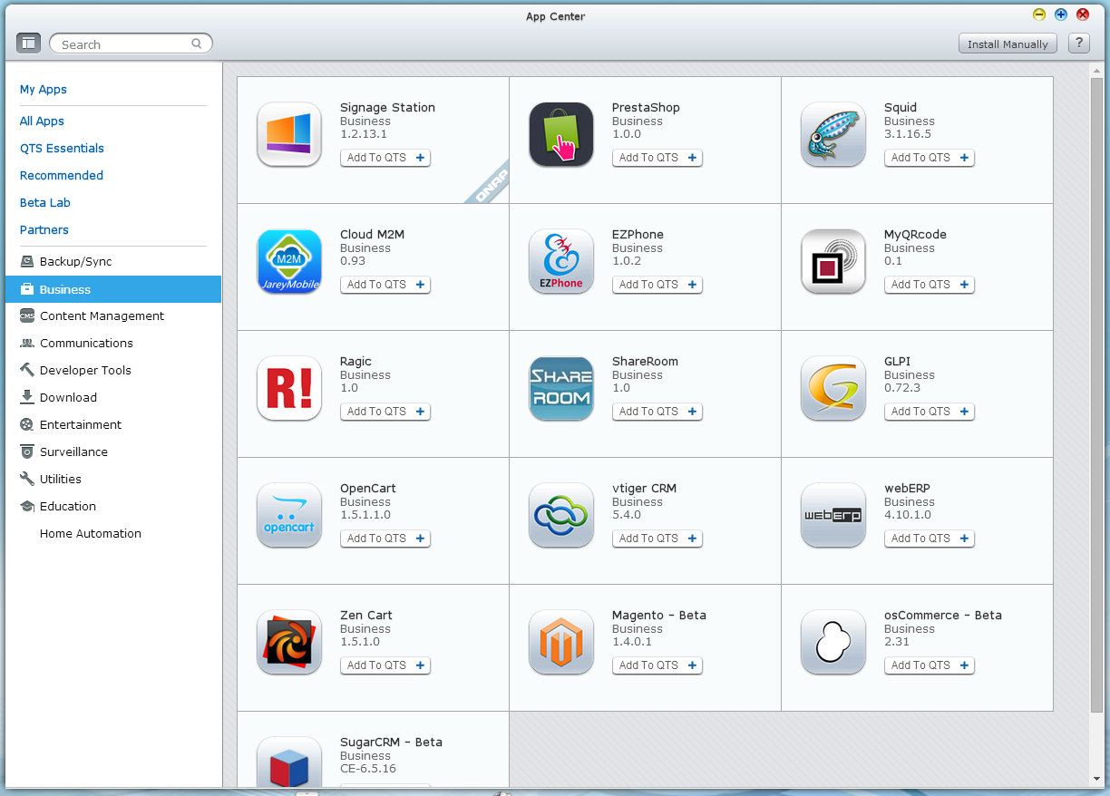Open the Squid app icon
The height and width of the screenshot is (796, 1110).
(833, 134)
